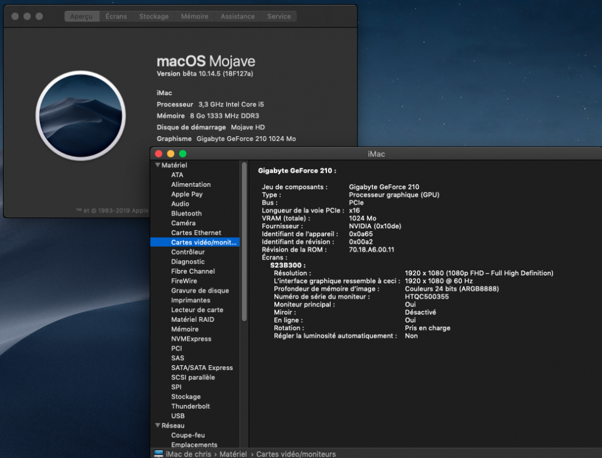
Task: Select Gravure de disque in the sidebar
Action: click(200, 291)
